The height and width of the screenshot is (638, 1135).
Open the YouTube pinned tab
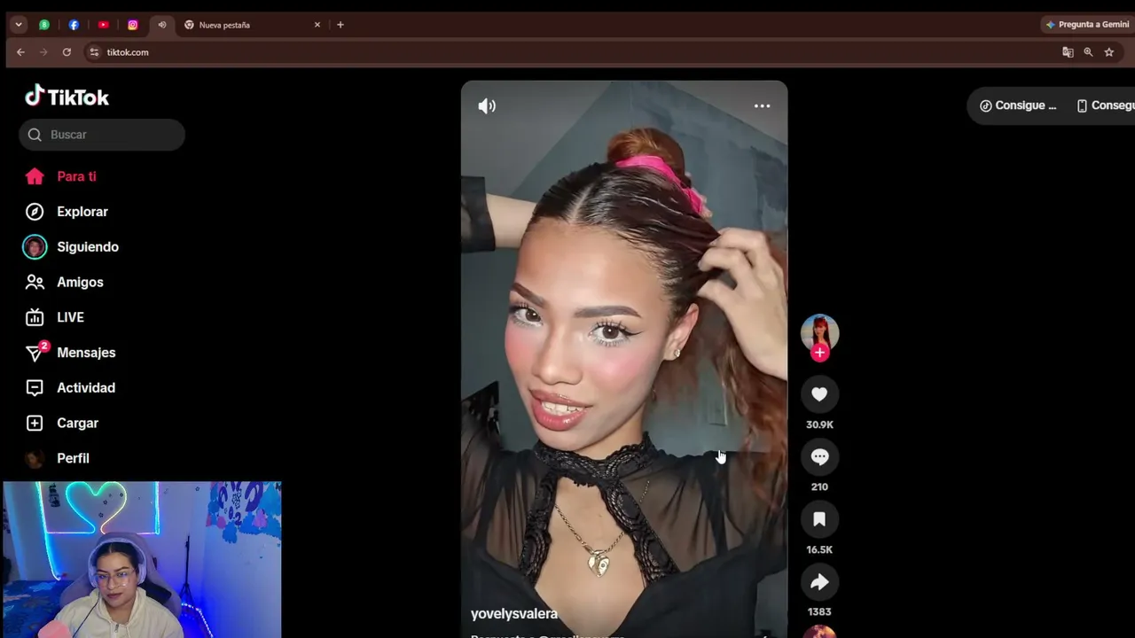[103, 25]
